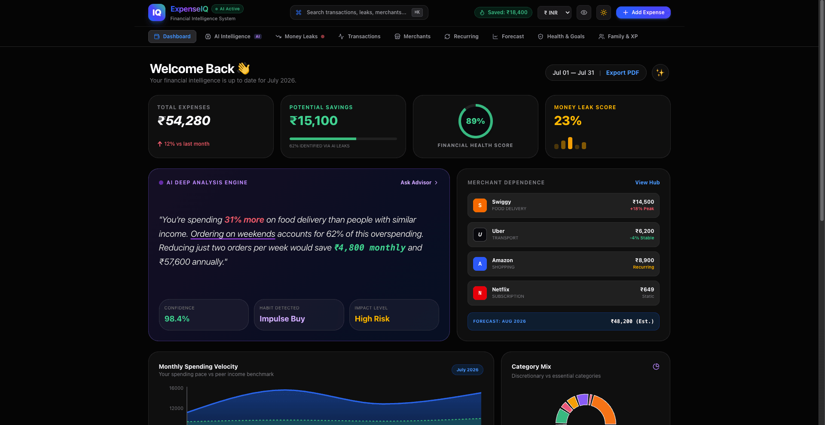
Task: Toggle the eye privacy visibility button
Action: (584, 12)
